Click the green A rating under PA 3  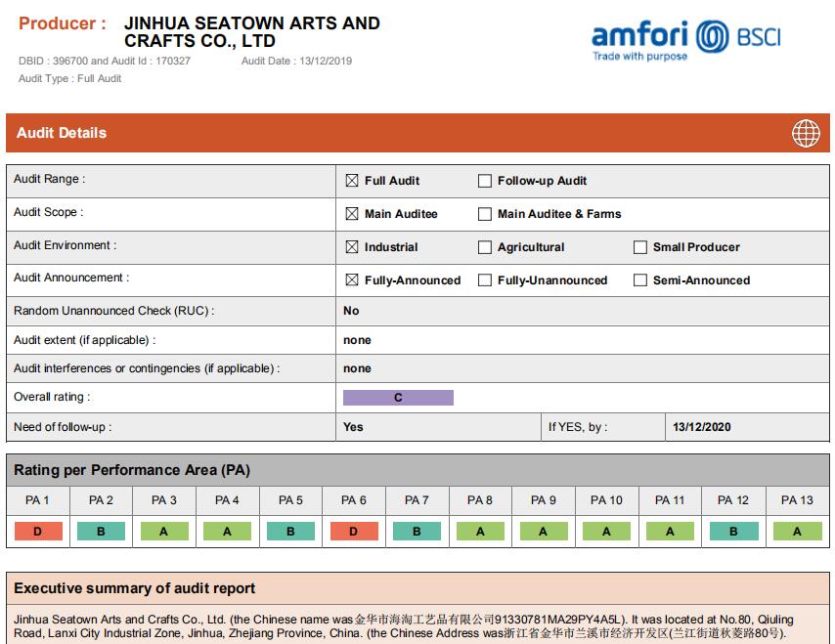[164, 532]
